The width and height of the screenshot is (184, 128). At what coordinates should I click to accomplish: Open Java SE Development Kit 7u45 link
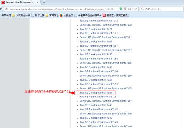point(96,105)
